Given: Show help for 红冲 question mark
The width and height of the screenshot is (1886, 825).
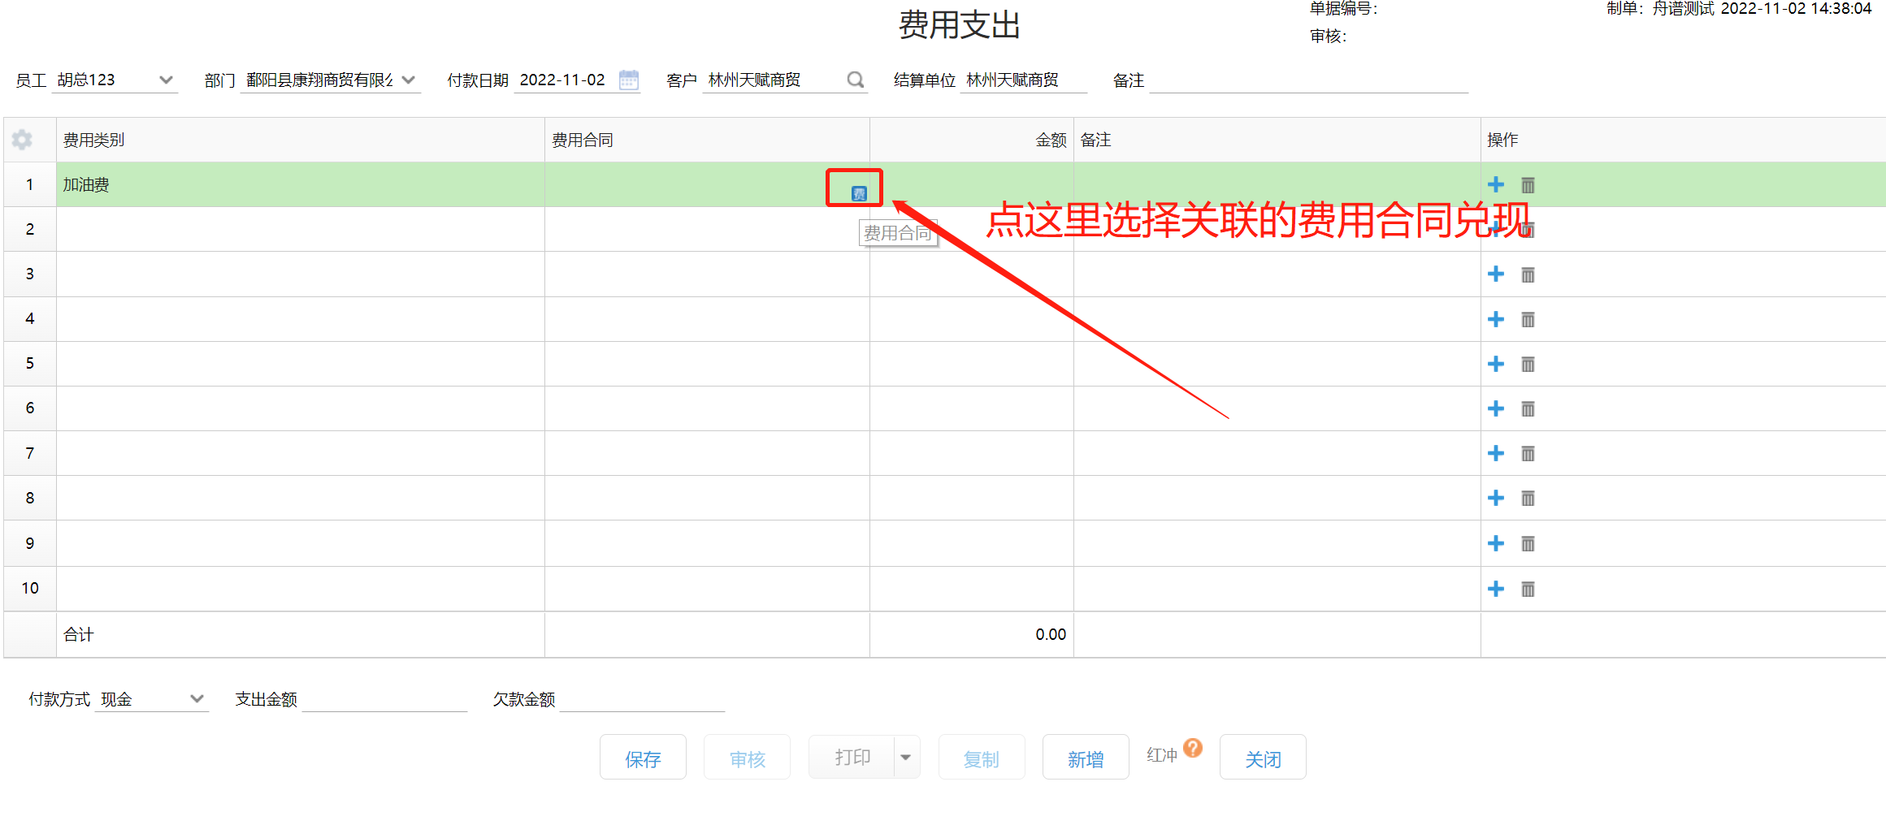Looking at the screenshot, I should [x=1192, y=748].
